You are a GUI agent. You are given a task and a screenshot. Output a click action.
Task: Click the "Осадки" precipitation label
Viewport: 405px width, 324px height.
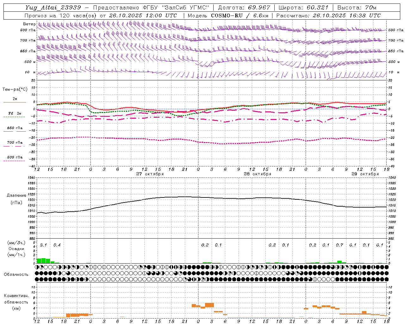tap(16, 249)
